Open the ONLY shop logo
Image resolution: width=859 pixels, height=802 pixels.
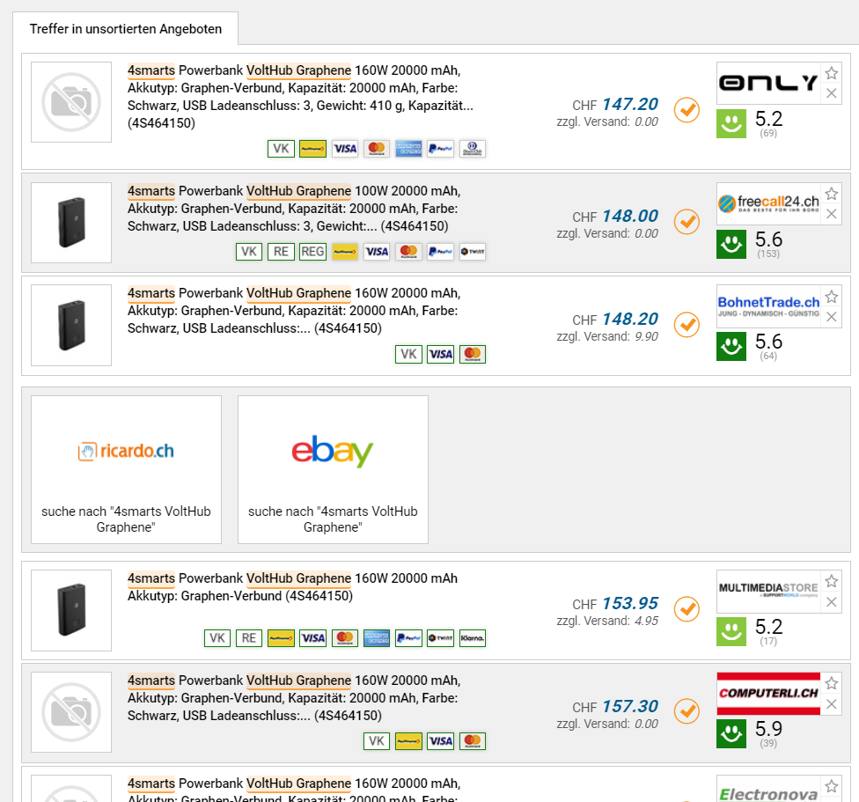point(768,83)
